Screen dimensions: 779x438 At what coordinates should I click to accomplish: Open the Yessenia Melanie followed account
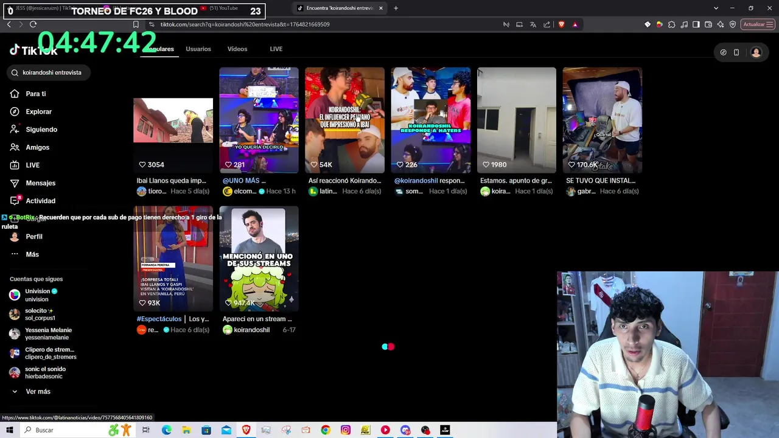(40, 334)
